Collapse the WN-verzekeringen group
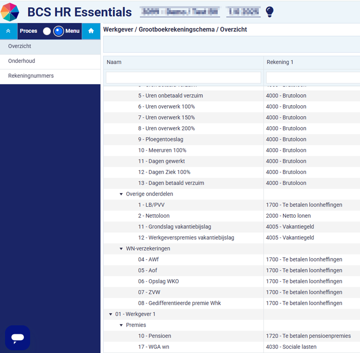 click(121, 249)
